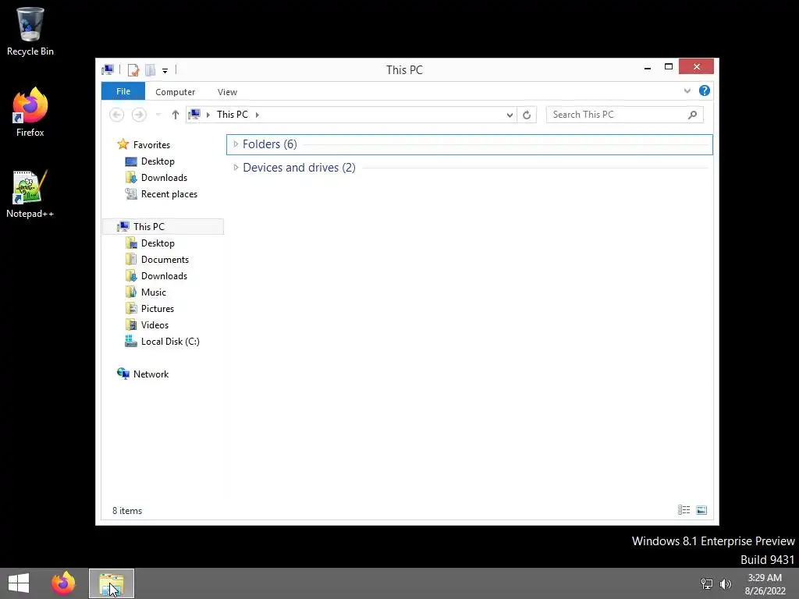Click the address bar computer icon
799x599 pixels.
tap(194, 114)
